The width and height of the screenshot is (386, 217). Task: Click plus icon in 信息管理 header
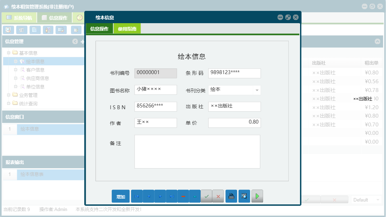(x=83, y=42)
